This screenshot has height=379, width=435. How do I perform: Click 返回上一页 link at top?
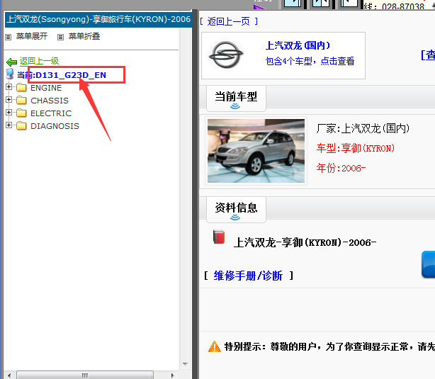tap(229, 21)
